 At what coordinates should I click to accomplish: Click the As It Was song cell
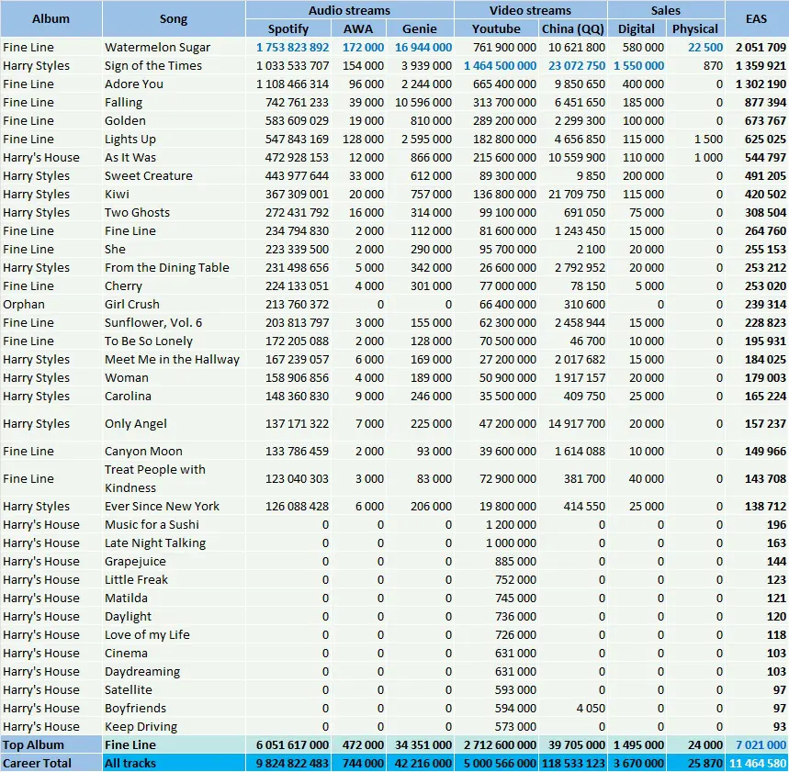pos(174,157)
